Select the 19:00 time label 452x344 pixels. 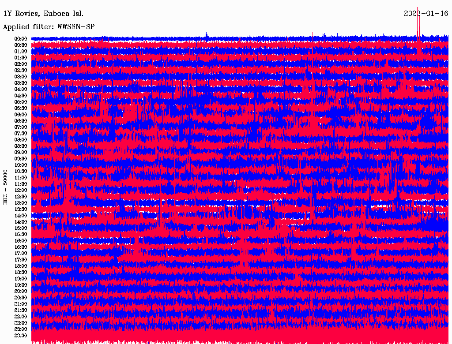point(21,279)
